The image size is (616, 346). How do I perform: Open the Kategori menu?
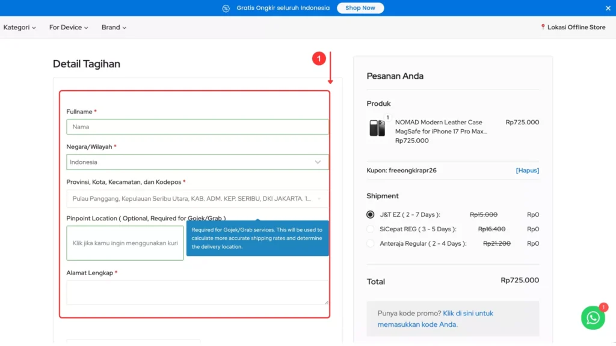pyautogui.click(x=19, y=28)
